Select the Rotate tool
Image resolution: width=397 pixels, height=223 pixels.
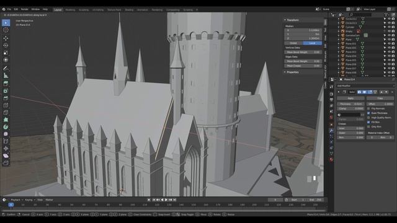coord(6,45)
